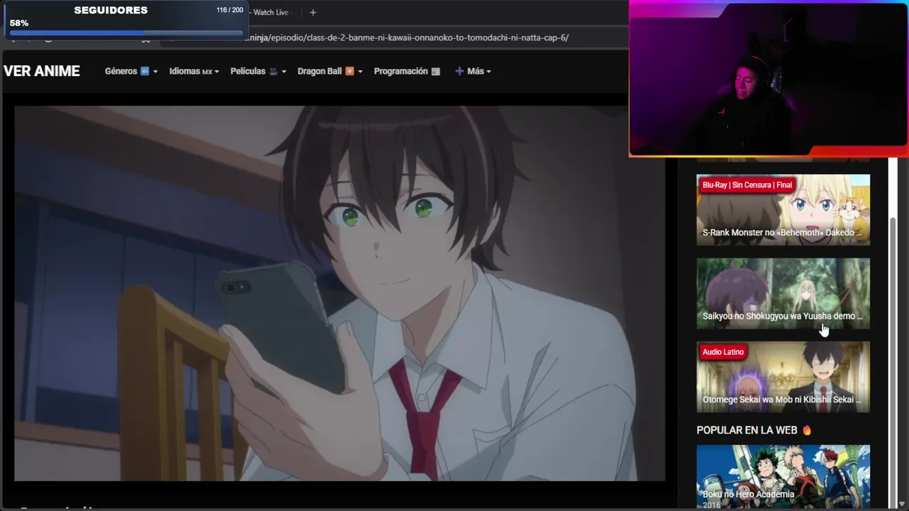Click the browser address bar URL
Viewport: 909px width, 511px height.
[x=407, y=38]
